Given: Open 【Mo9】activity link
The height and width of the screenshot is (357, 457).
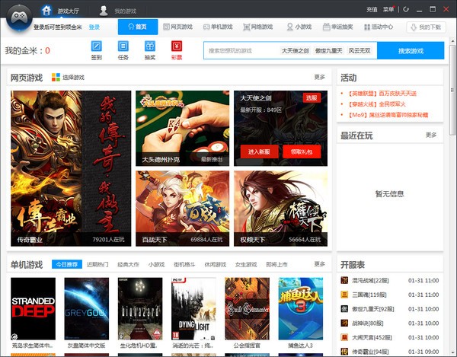Looking at the screenshot, I should click(388, 115).
